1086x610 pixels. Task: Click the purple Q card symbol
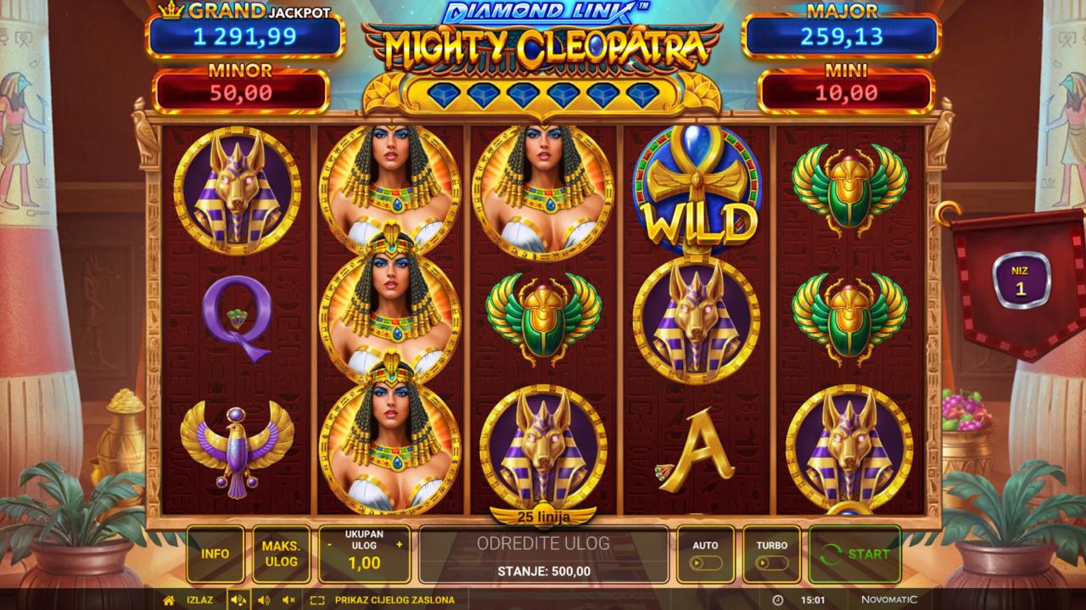[238, 318]
